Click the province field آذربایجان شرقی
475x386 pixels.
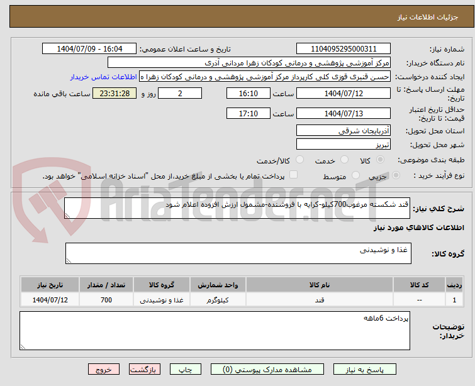(344, 131)
